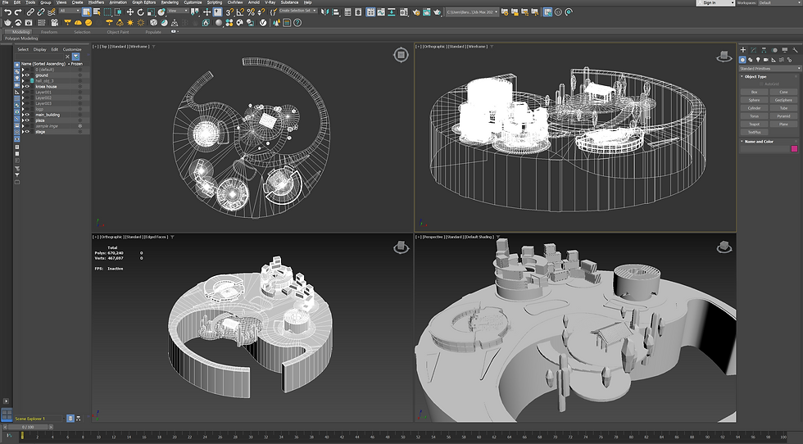Click the Mirror tool icon
The image size is (803, 444).
[324, 11]
